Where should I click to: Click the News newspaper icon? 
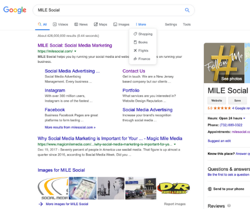click(76, 24)
